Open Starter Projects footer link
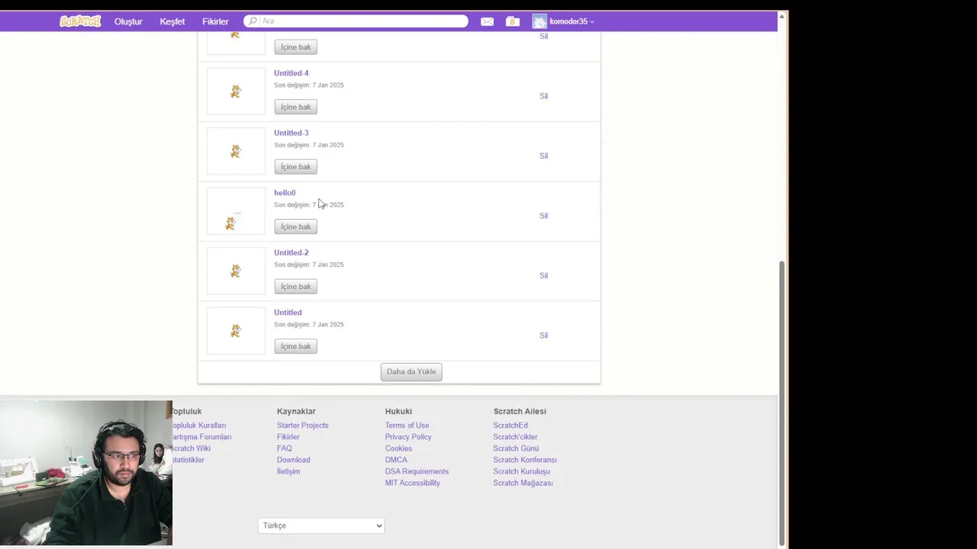Image resolution: width=977 pixels, height=549 pixels. (302, 425)
